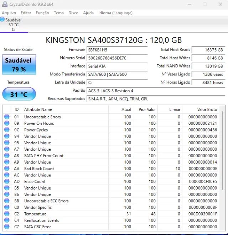Click the ID column header

click(16, 110)
